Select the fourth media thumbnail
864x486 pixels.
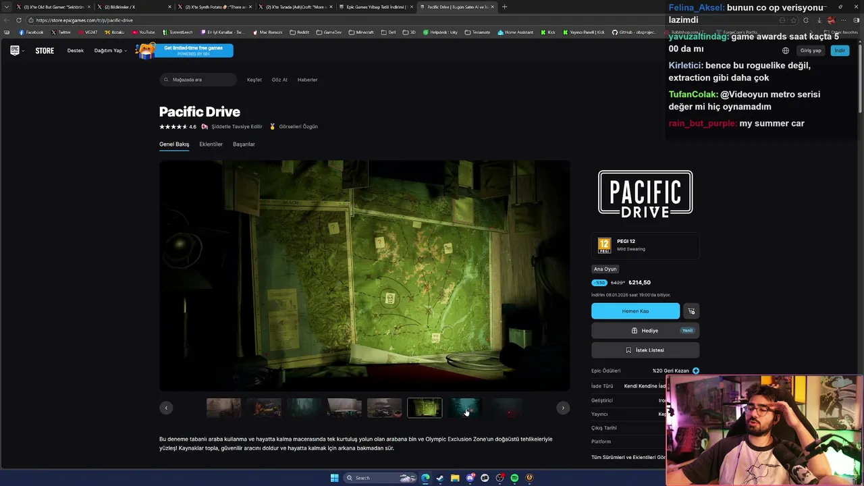coord(344,408)
